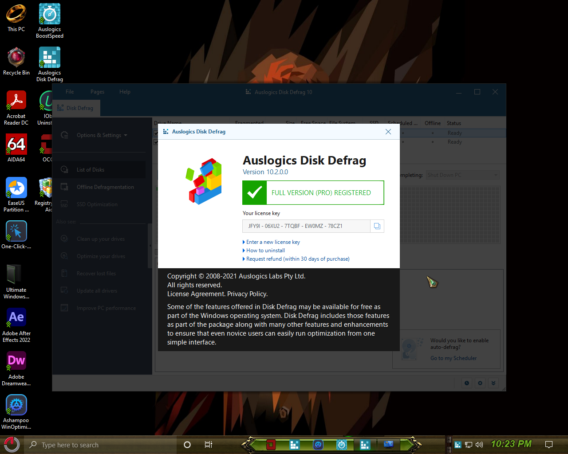Toggle the checkbox of the highlighted drive row
The image size is (568, 454).
tap(156, 133)
